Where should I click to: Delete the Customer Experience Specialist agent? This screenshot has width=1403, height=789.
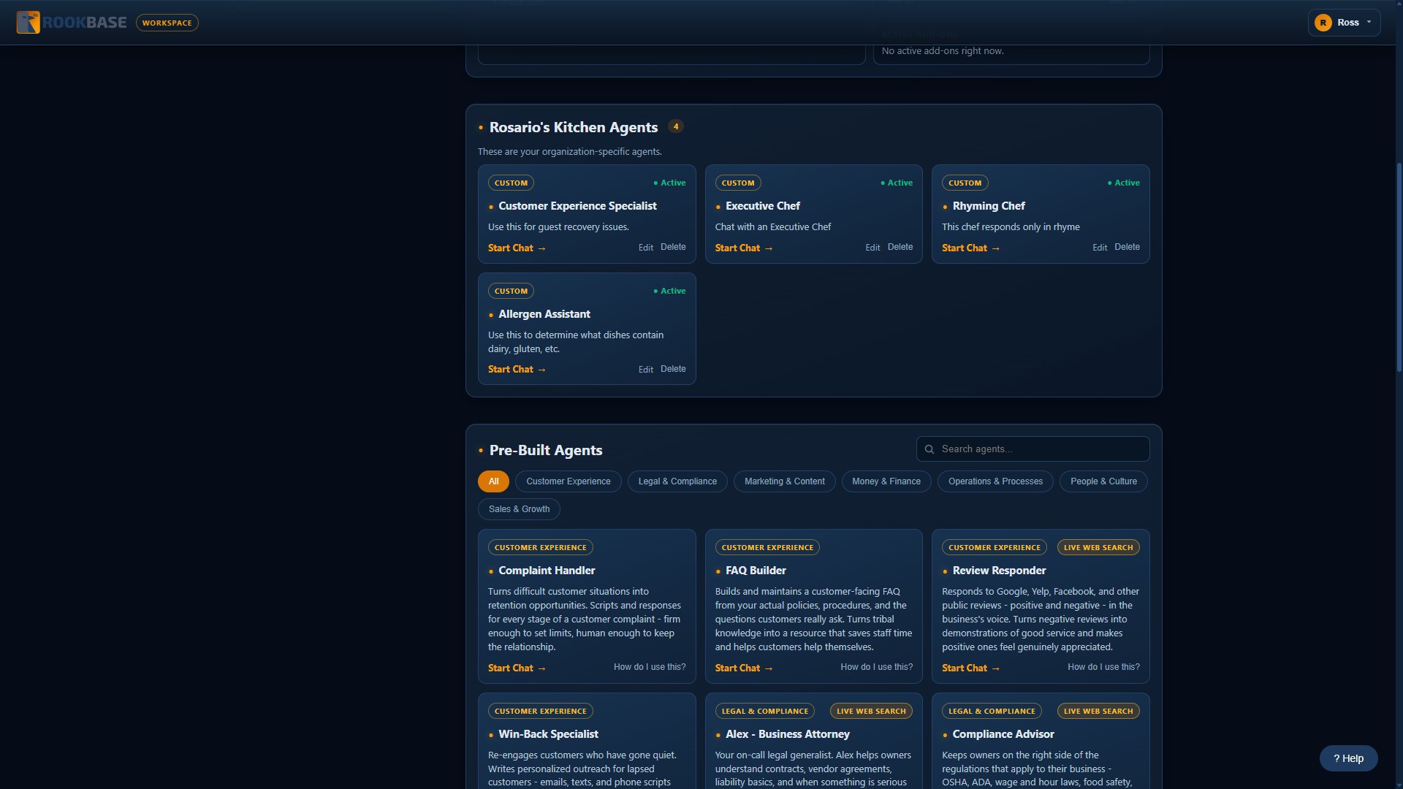pos(672,247)
